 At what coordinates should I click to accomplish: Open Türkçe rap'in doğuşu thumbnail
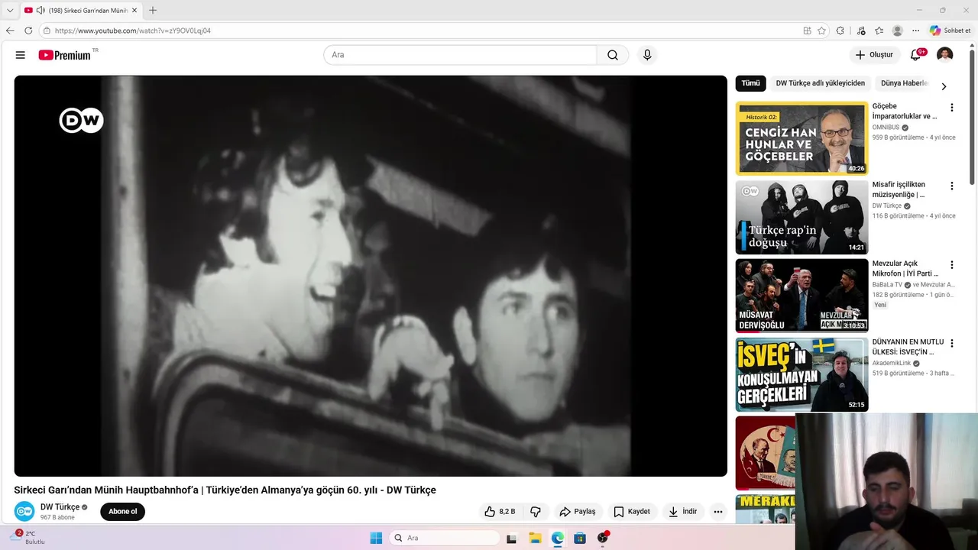coord(802,217)
